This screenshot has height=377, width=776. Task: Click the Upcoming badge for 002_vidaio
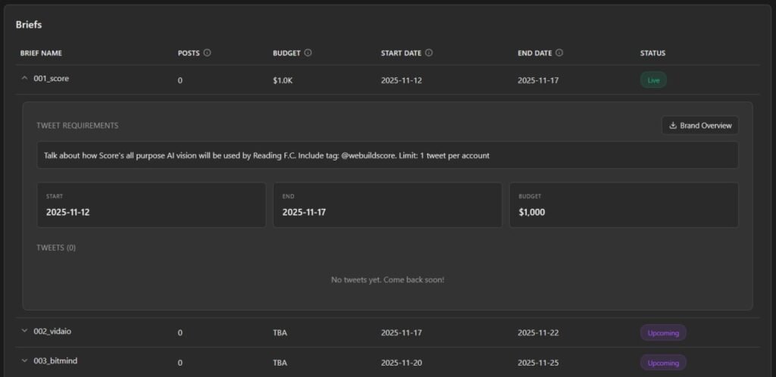pos(663,332)
